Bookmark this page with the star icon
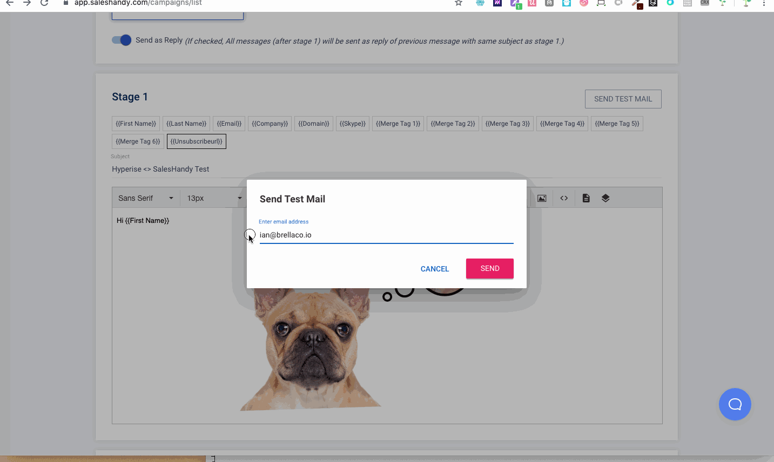This screenshot has height=462, width=774. [x=459, y=3]
